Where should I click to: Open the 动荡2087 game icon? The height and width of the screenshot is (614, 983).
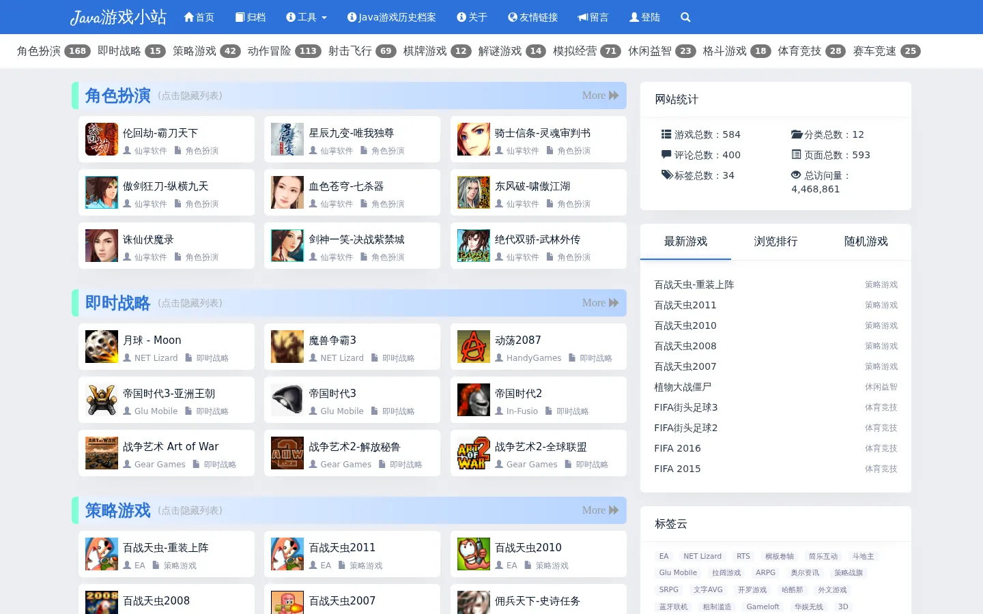click(x=474, y=347)
